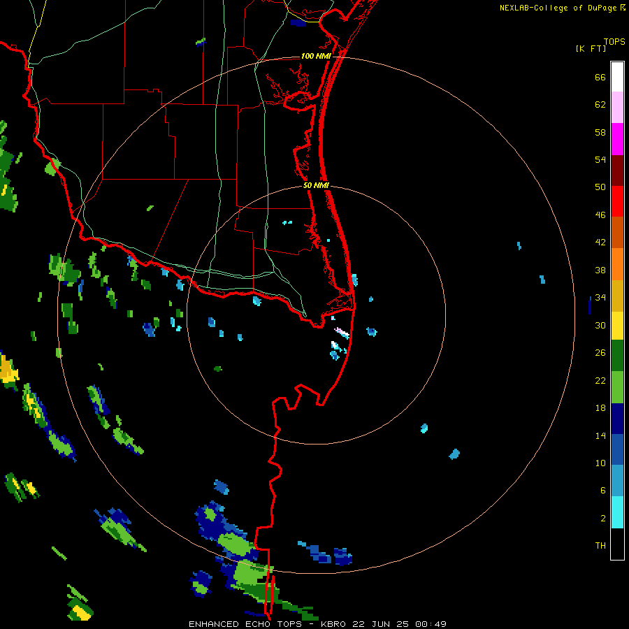Click the TH legend label

coord(600,546)
